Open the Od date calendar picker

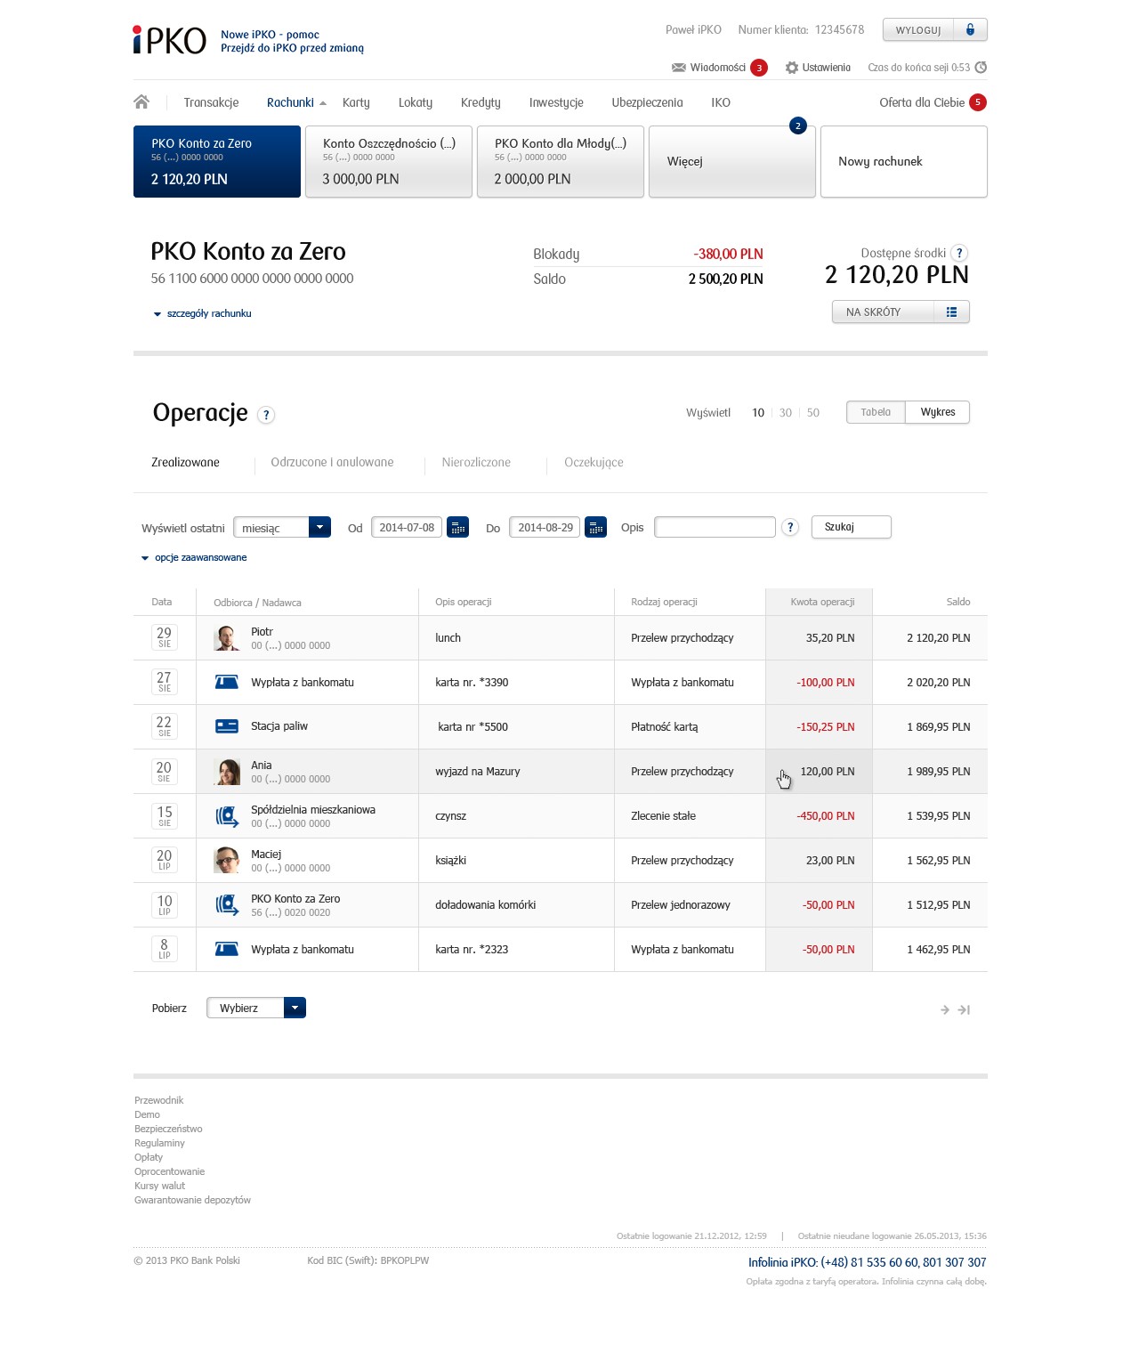point(457,528)
